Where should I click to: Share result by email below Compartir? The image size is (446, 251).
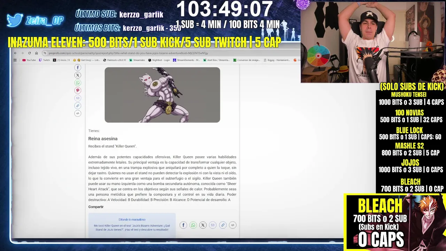213,225
